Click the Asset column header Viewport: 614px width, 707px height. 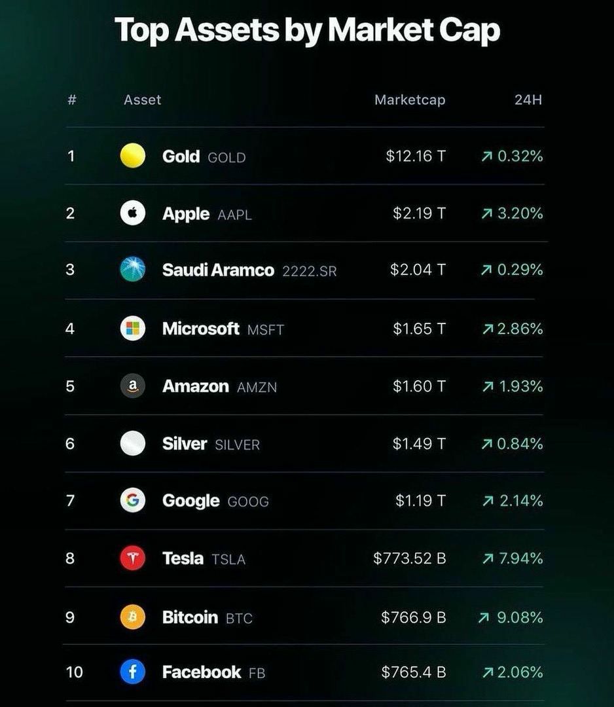(x=143, y=100)
